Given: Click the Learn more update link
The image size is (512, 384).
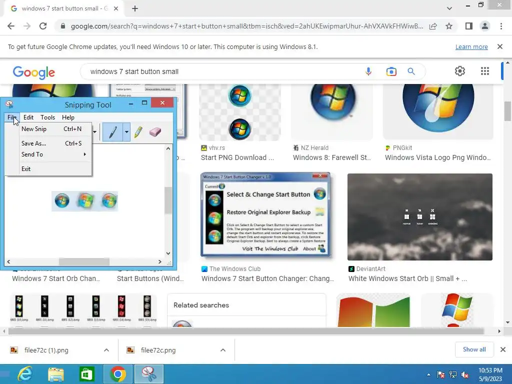Looking at the screenshot, I should click(x=471, y=46).
